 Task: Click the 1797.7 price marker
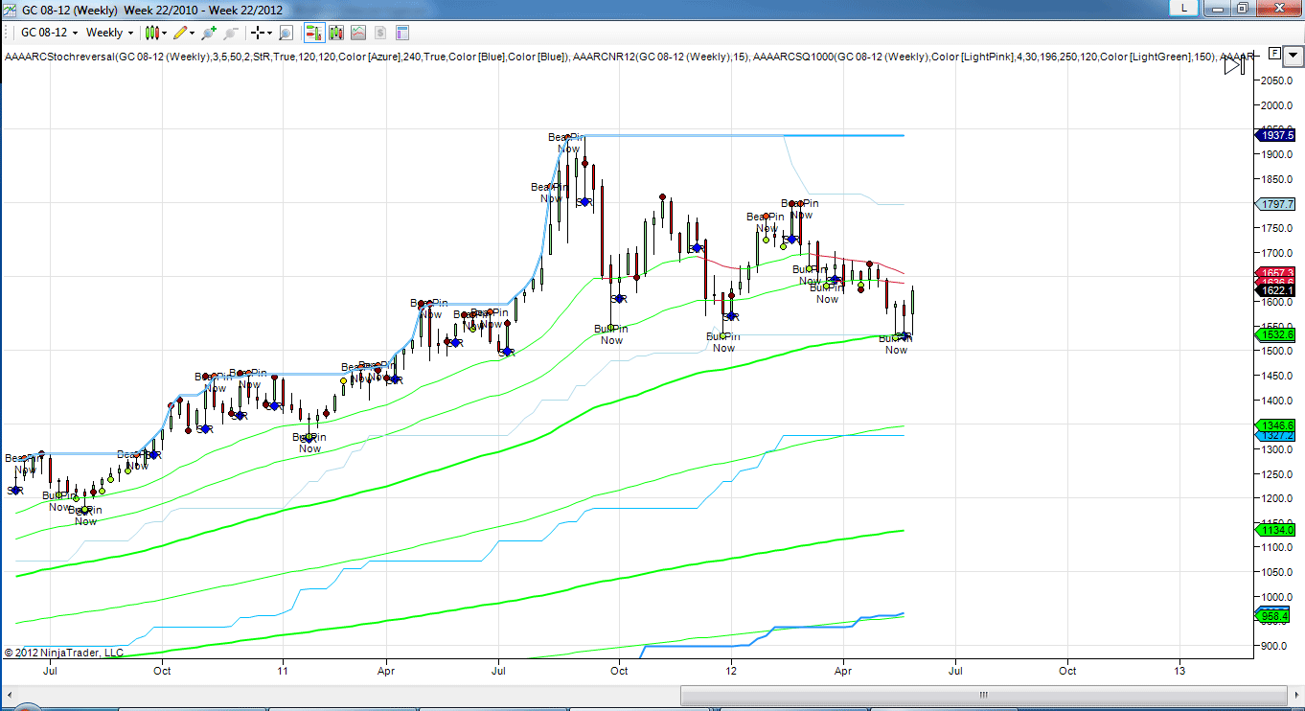(x=1273, y=204)
